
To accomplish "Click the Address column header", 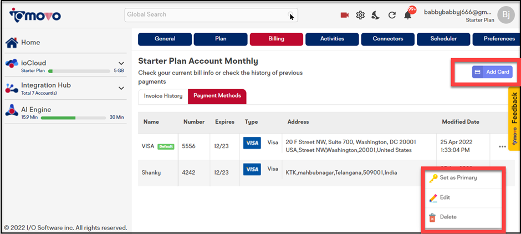I will tap(298, 122).
